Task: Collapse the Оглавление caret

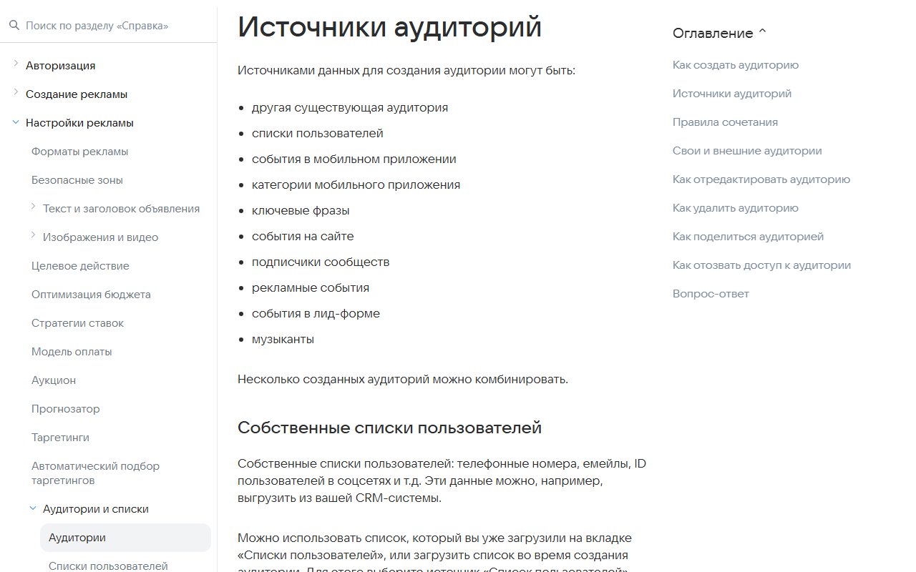Action: [762, 32]
